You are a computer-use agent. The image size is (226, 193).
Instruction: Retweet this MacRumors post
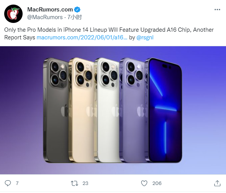74,183
